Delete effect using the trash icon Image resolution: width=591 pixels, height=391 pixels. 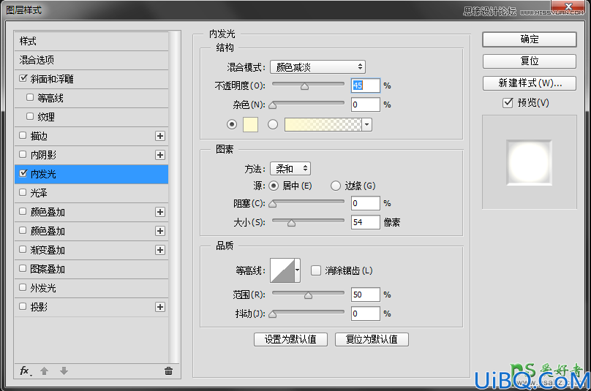[x=168, y=371]
